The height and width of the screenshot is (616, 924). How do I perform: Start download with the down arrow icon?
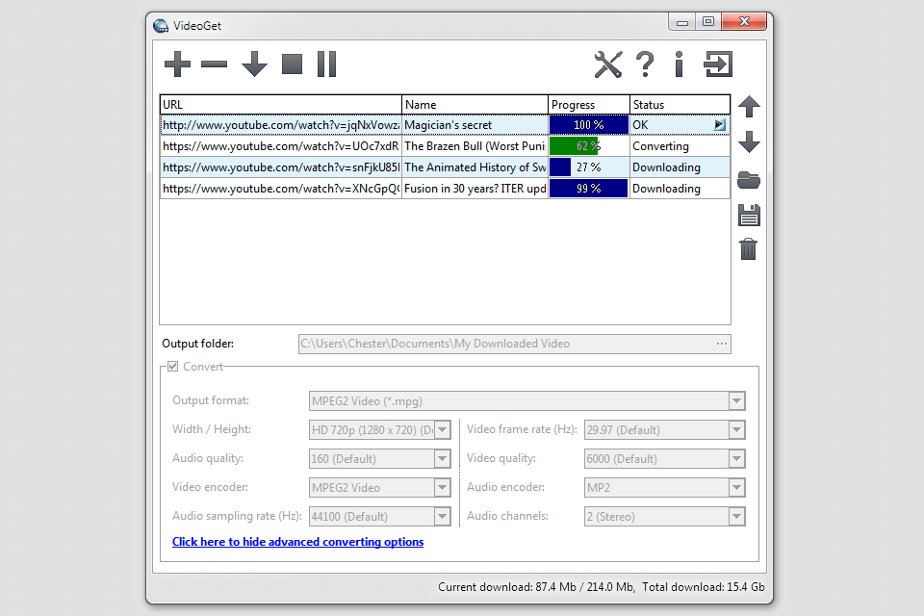254,64
